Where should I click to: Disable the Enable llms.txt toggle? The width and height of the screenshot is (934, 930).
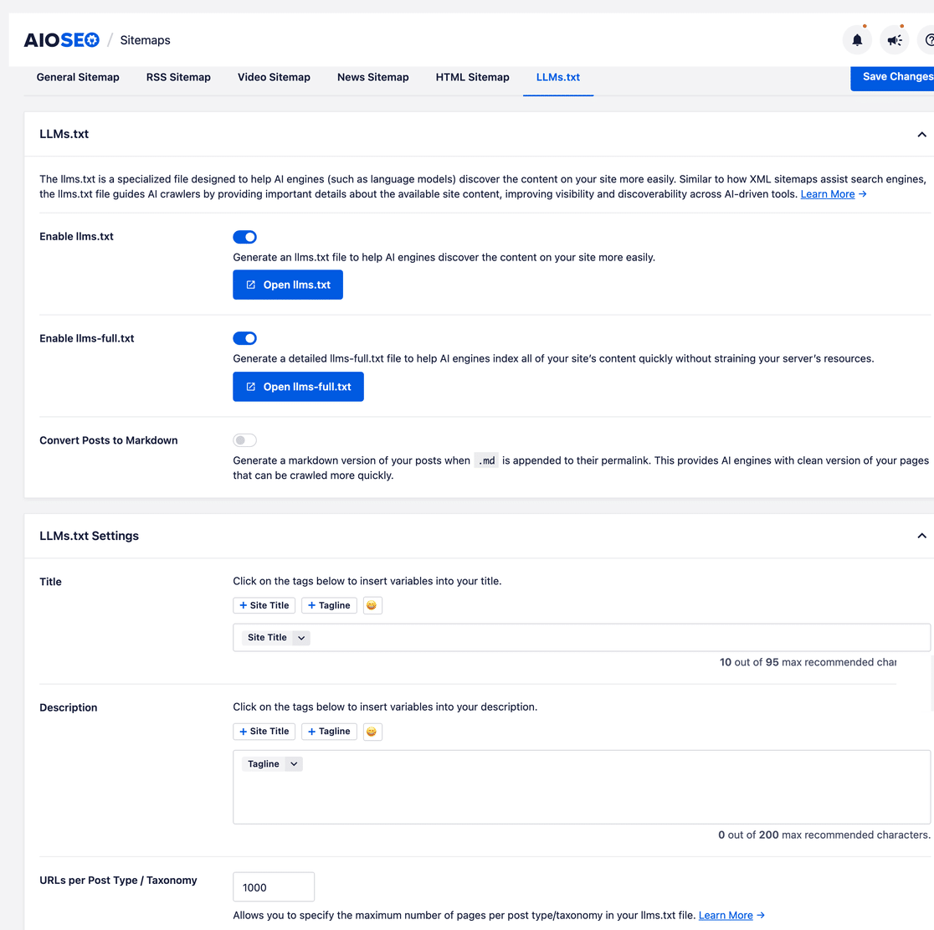245,237
